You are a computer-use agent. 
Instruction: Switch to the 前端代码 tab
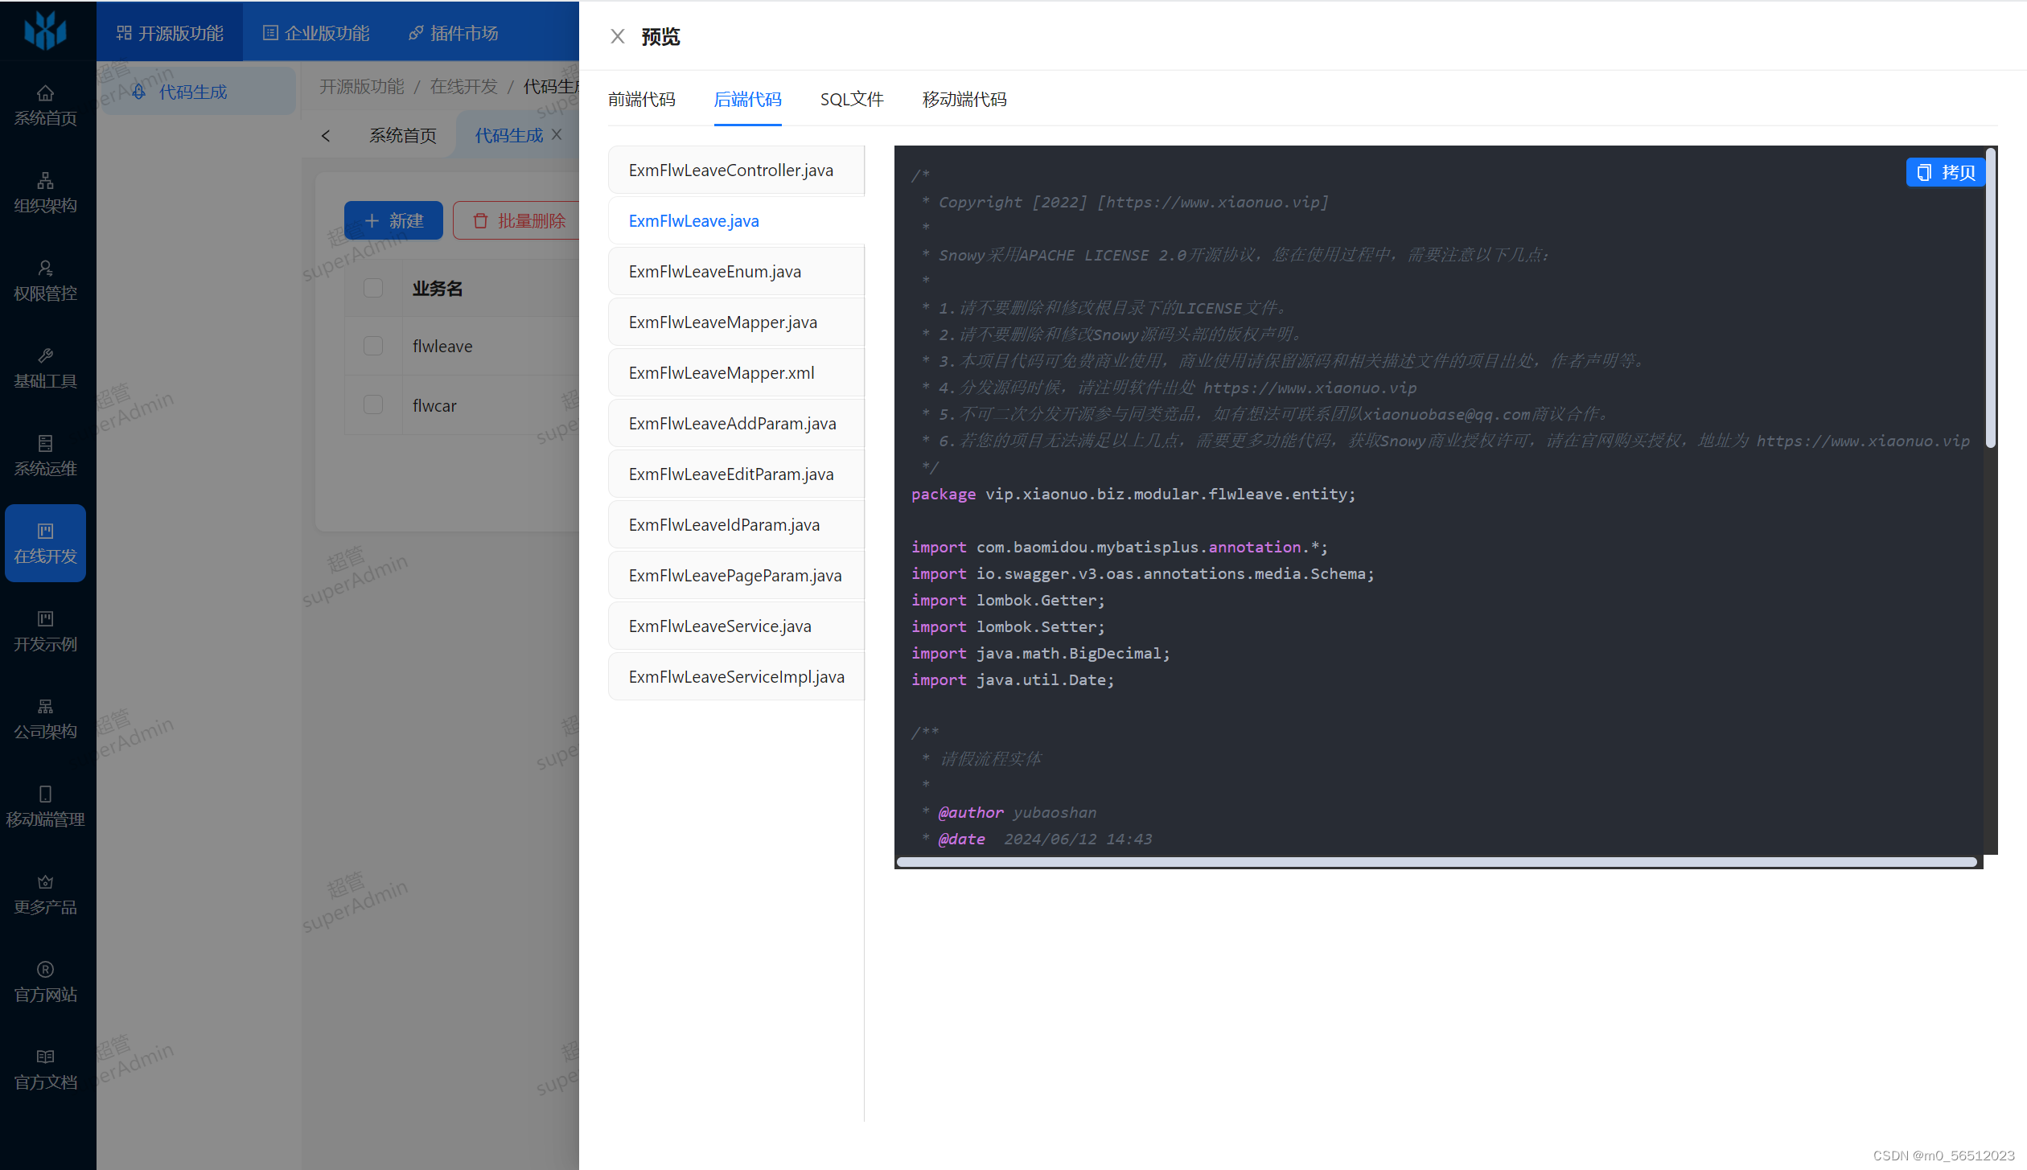[x=641, y=99]
